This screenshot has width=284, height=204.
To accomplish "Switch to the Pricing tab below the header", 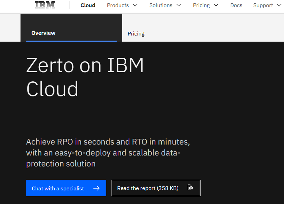I will click(x=136, y=34).
